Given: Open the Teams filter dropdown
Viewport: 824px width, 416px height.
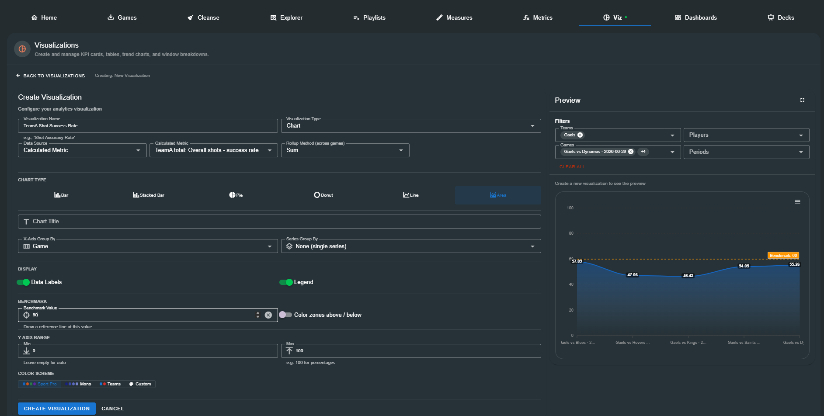Looking at the screenshot, I should click(672, 135).
